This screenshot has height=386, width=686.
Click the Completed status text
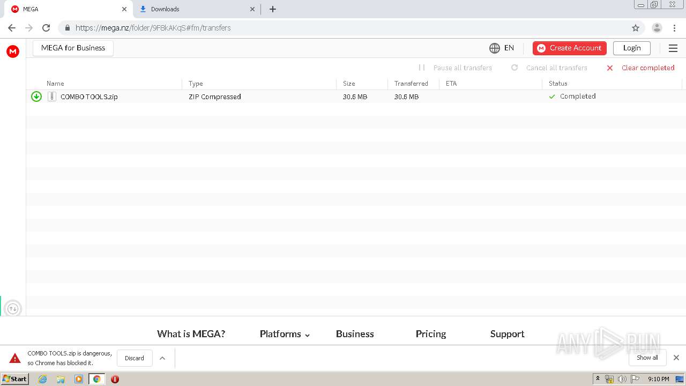578,96
